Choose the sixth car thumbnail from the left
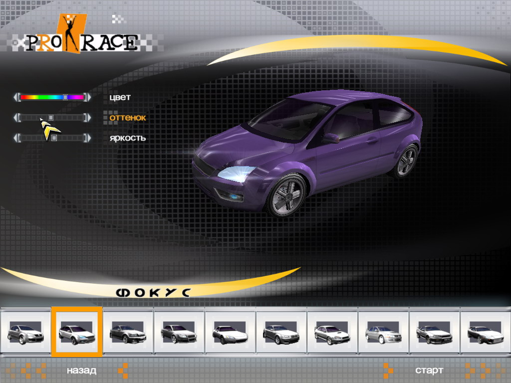Image resolution: width=511 pixels, height=383 pixels. click(281, 332)
